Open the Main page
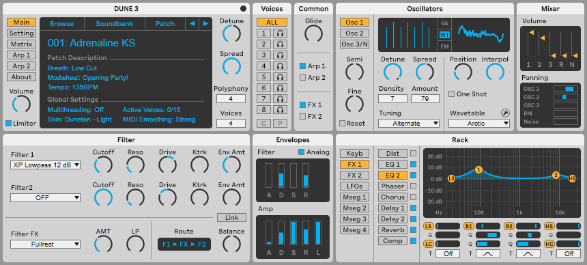The image size is (587, 265). (x=21, y=22)
